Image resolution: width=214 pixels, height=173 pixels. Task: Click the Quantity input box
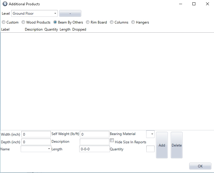pyautogui.click(x=150, y=149)
